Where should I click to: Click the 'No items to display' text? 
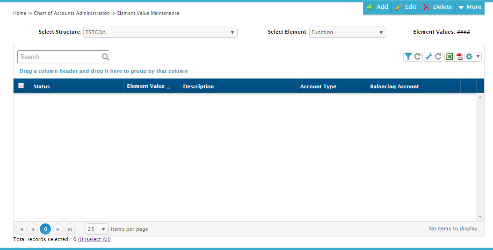[453, 229]
